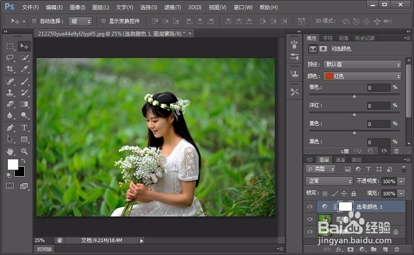Delete adjustment with Properties panel trash icon
The height and width of the screenshot is (255, 414).
pos(396,151)
